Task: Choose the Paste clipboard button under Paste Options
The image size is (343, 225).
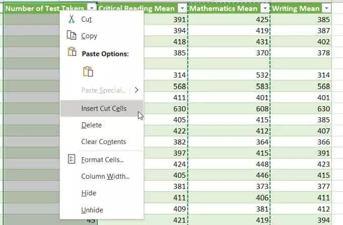Action: click(x=88, y=71)
